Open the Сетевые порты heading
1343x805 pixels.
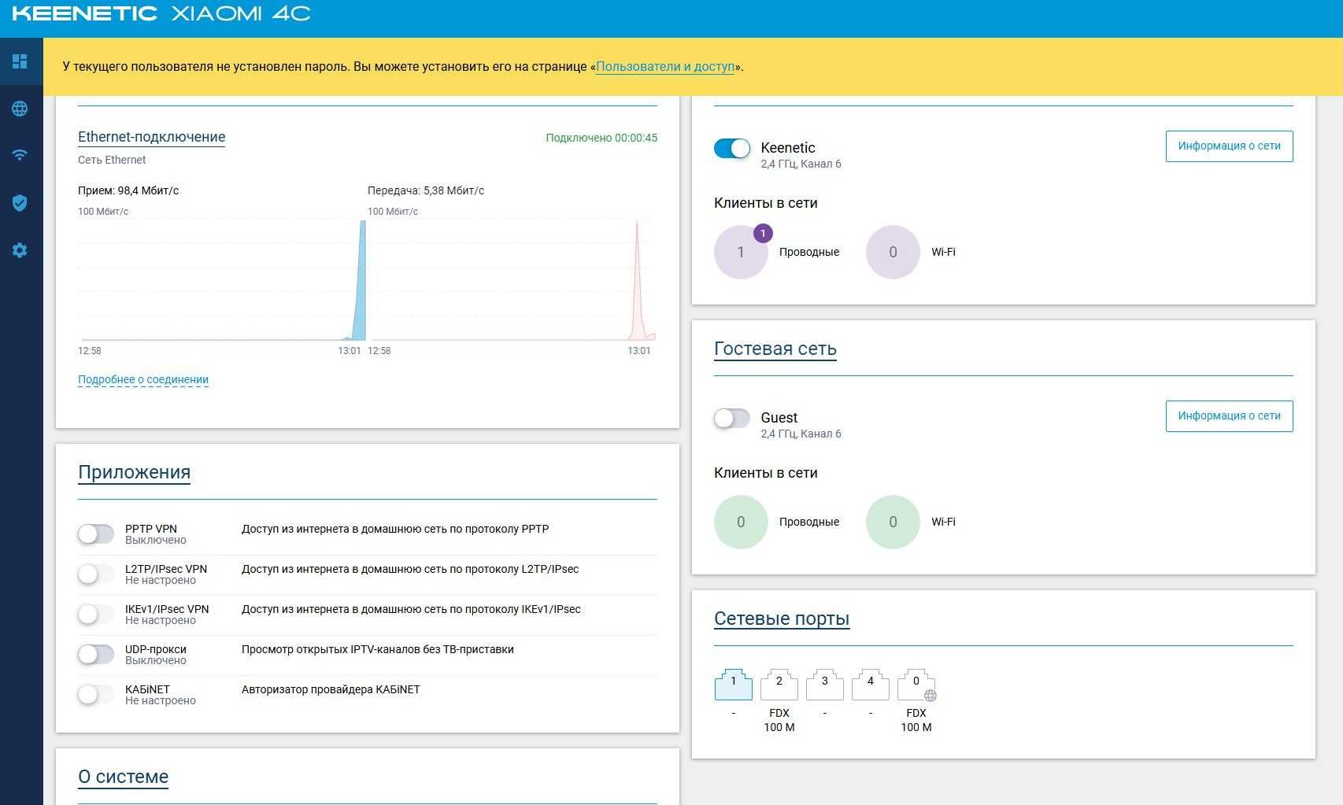tap(782, 619)
